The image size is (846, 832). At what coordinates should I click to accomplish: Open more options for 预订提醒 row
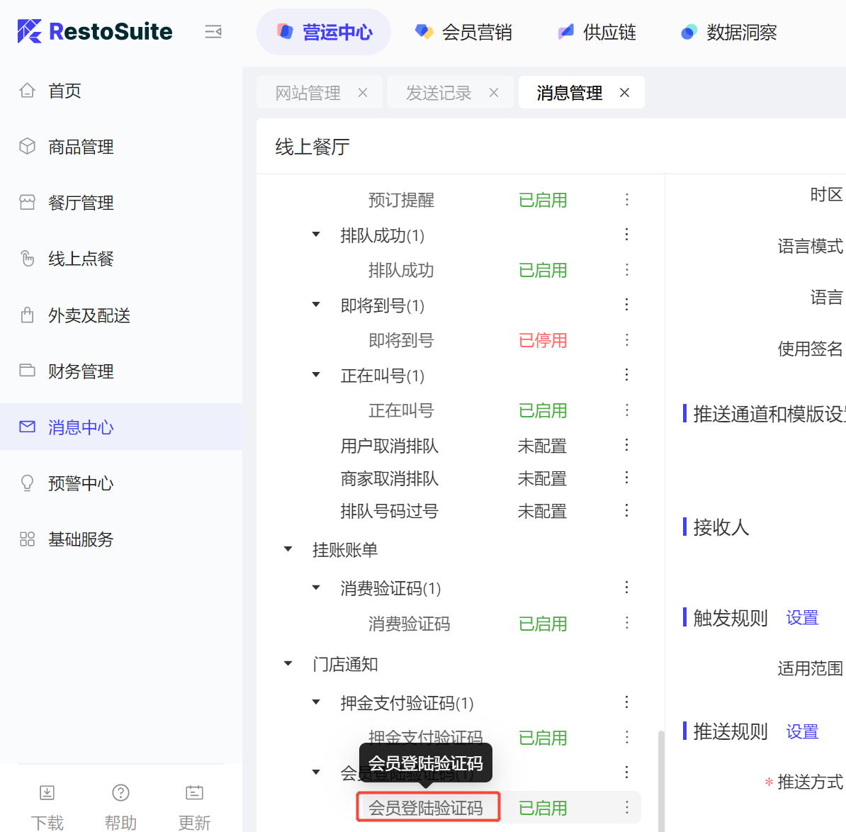click(627, 200)
